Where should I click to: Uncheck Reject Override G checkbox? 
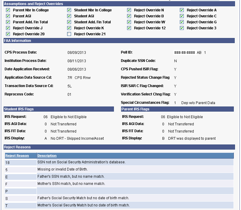(x=182, y=22)
